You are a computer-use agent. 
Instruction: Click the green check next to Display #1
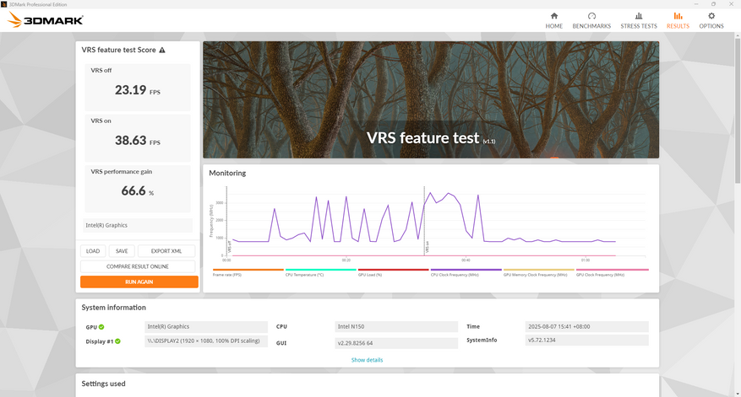[117, 341]
